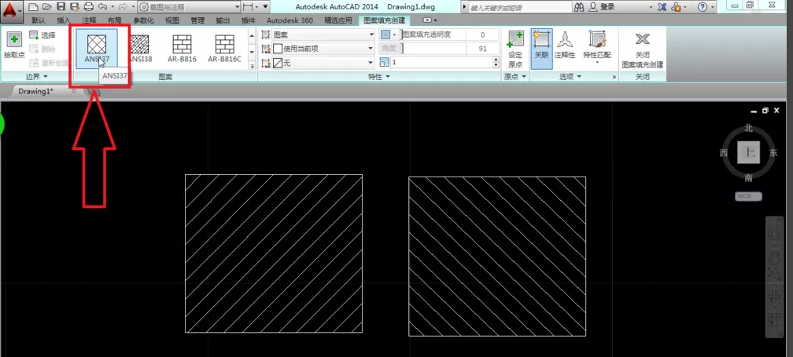The height and width of the screenshot is (357, 793).
Task: Undo the last action
Action: [x=102, y=7]
